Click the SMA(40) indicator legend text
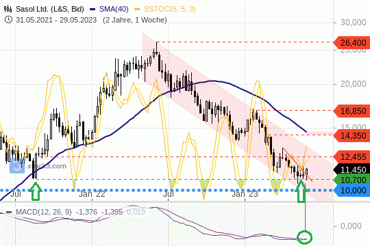The image size is (370, 246). point(114,9)
